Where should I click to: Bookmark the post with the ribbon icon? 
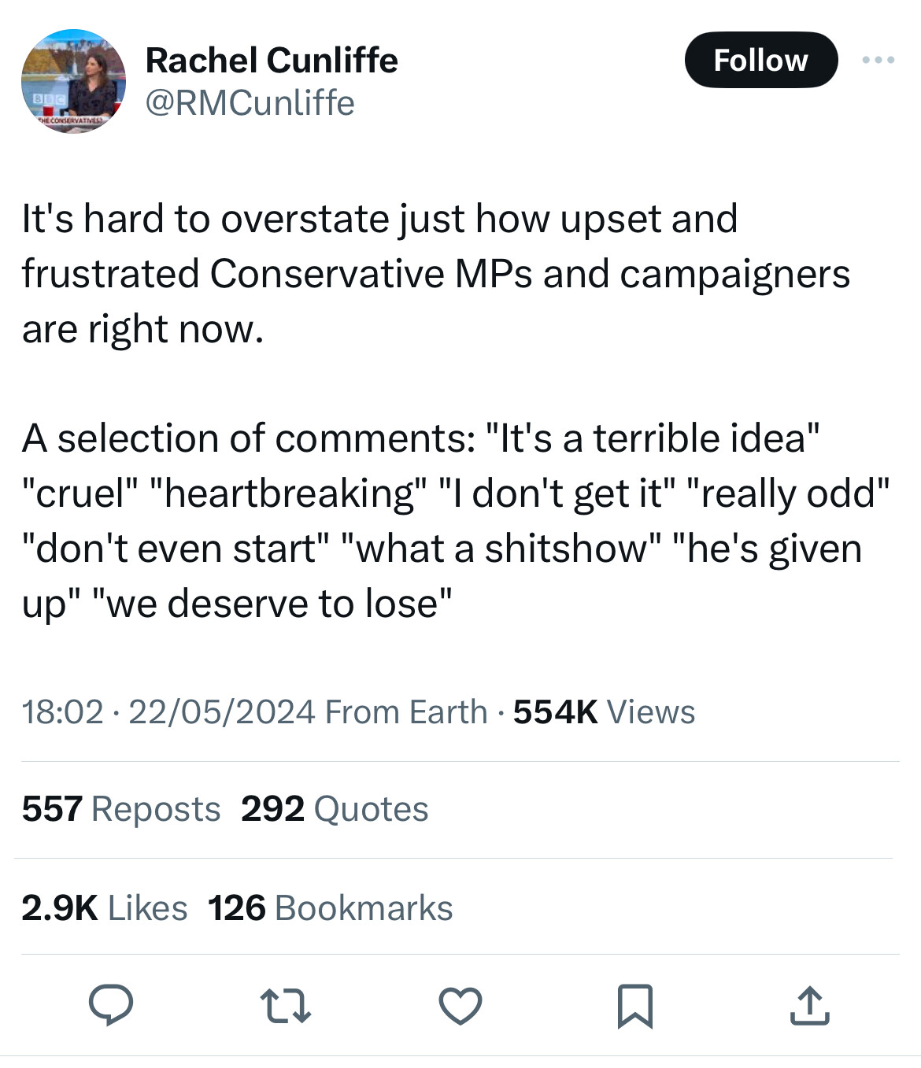[x=634, y=1006]
